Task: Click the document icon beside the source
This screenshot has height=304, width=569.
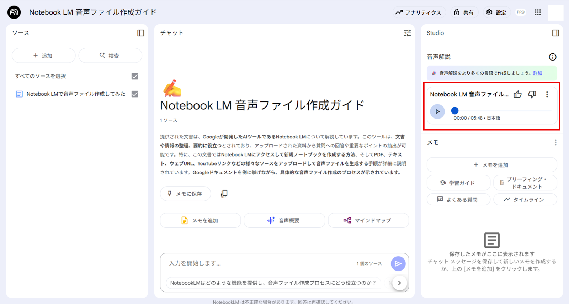Action: pyautogui.click(x=19, y=94)
